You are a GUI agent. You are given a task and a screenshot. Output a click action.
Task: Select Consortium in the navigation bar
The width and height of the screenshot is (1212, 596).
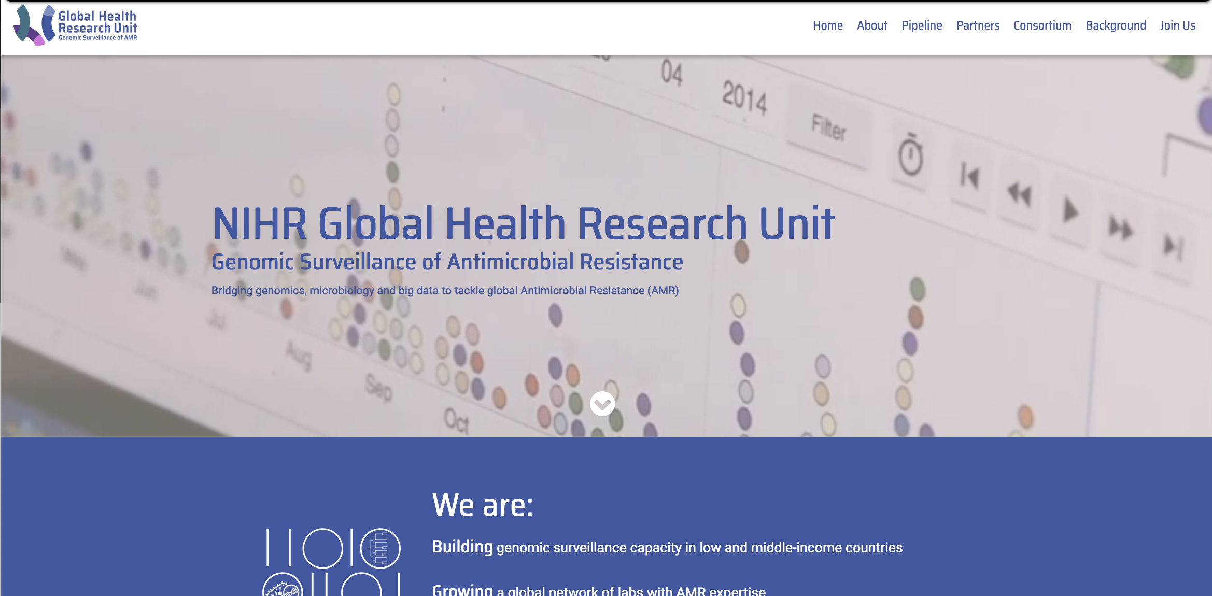click(x=1042, y=25)
